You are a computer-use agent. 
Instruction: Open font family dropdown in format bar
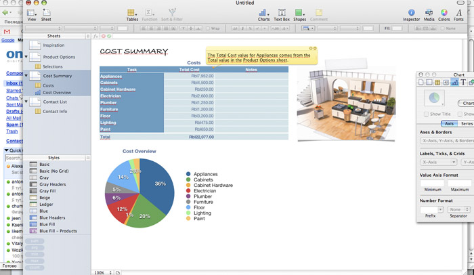[x=43, y=28]
